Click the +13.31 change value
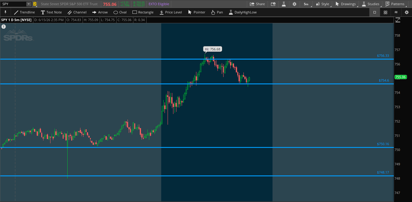Screen dimensions: 412x202 pos(124,2)
